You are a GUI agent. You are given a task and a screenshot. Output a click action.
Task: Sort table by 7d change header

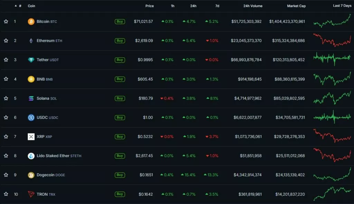[x=217, y=6]
